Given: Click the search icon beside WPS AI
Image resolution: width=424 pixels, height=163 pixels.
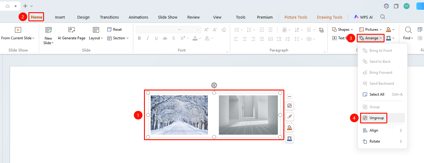Looking at the screenshot, I should pyautogui.click(x=383, y=17).
